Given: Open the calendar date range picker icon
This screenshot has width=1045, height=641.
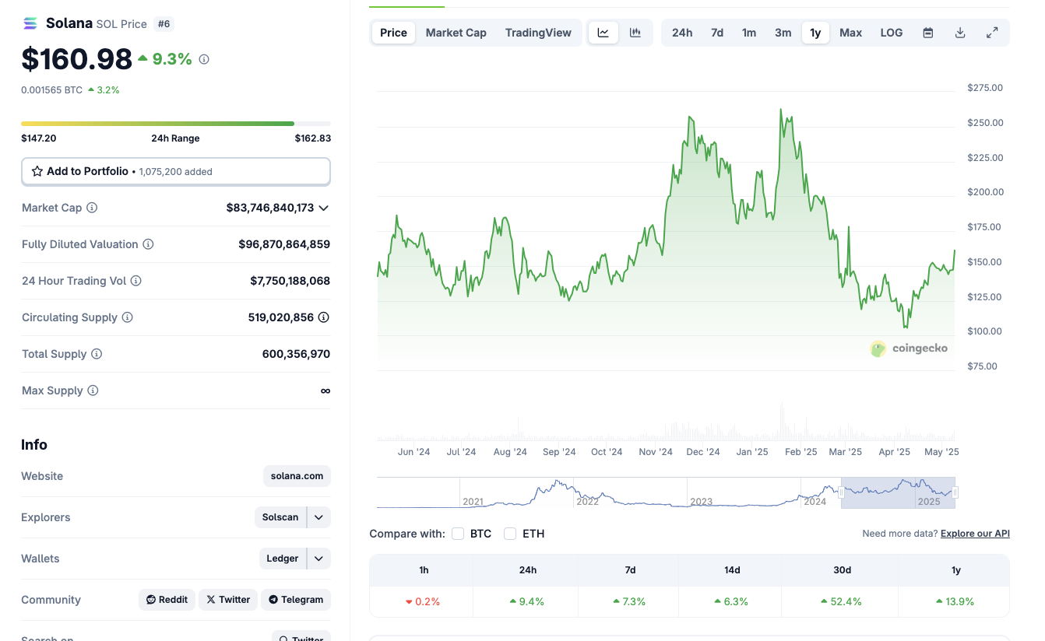Looking at the screenshot, I should tap(928, 33).
